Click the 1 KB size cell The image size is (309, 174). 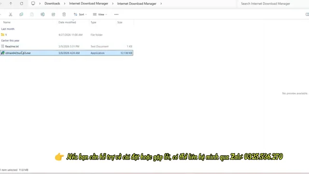click(129, 46)
